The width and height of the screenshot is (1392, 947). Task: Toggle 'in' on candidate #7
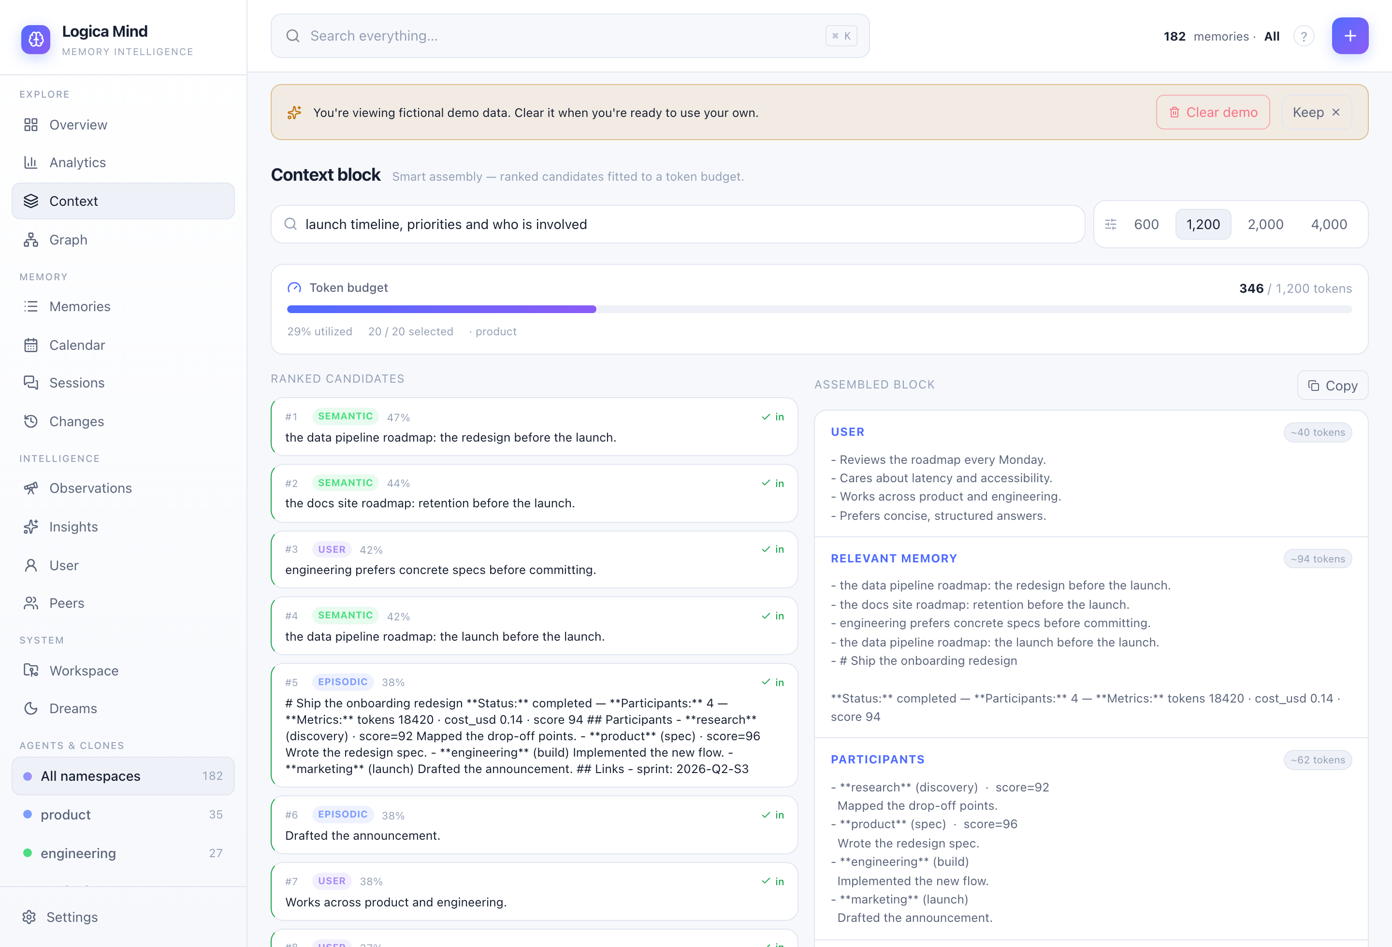click(773, 881)
